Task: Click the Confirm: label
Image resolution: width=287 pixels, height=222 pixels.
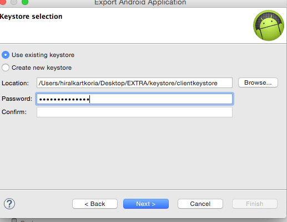Action: tap(14, 112)
